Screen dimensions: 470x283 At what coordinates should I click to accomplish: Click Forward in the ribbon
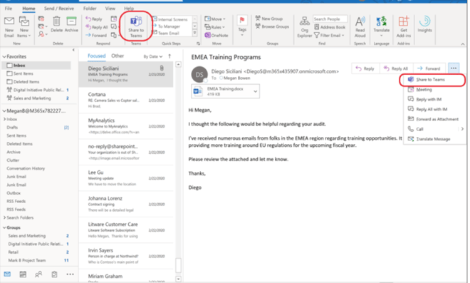pyautogui.click(x=96, y=35)
